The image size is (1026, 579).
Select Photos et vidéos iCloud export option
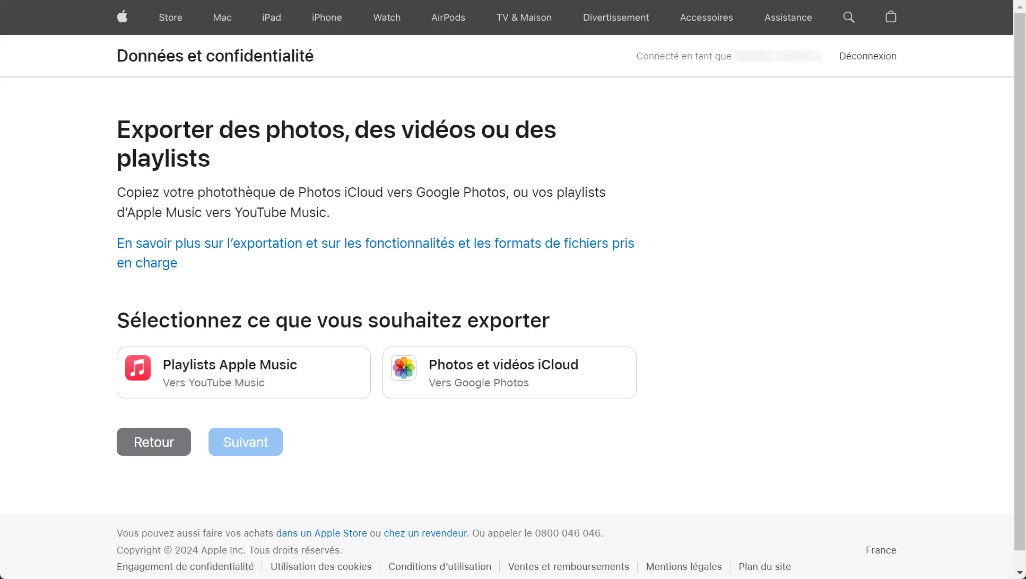point(509,373)
